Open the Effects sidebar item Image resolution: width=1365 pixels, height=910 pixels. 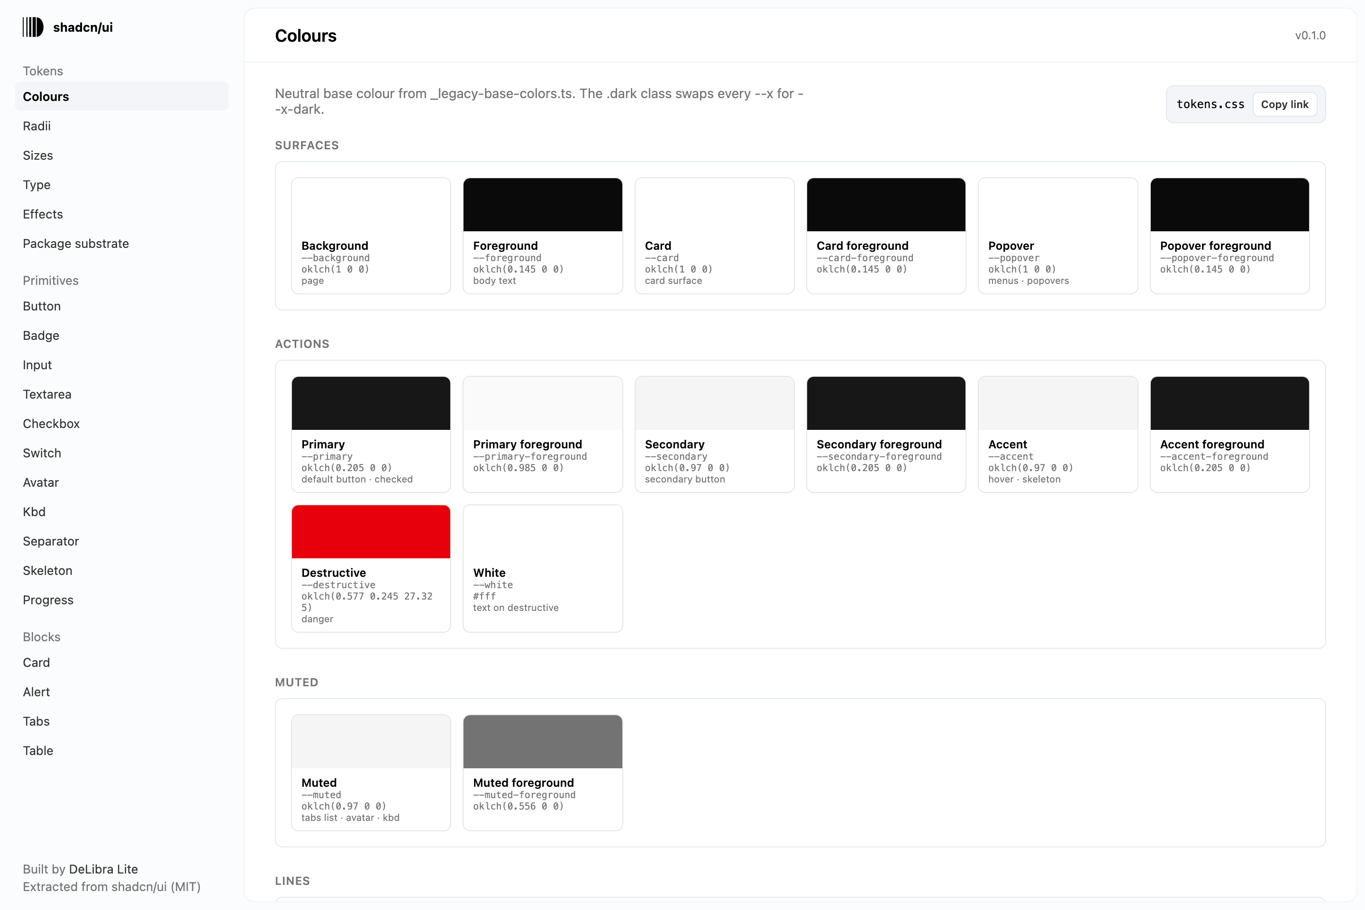121,214
